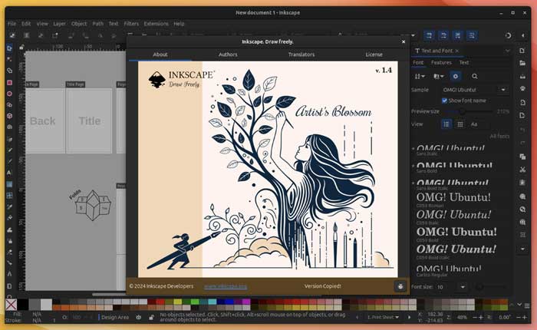Click the Cut scissors icon
This screenshot has height=330, width=537.
(x=522, y=170)
